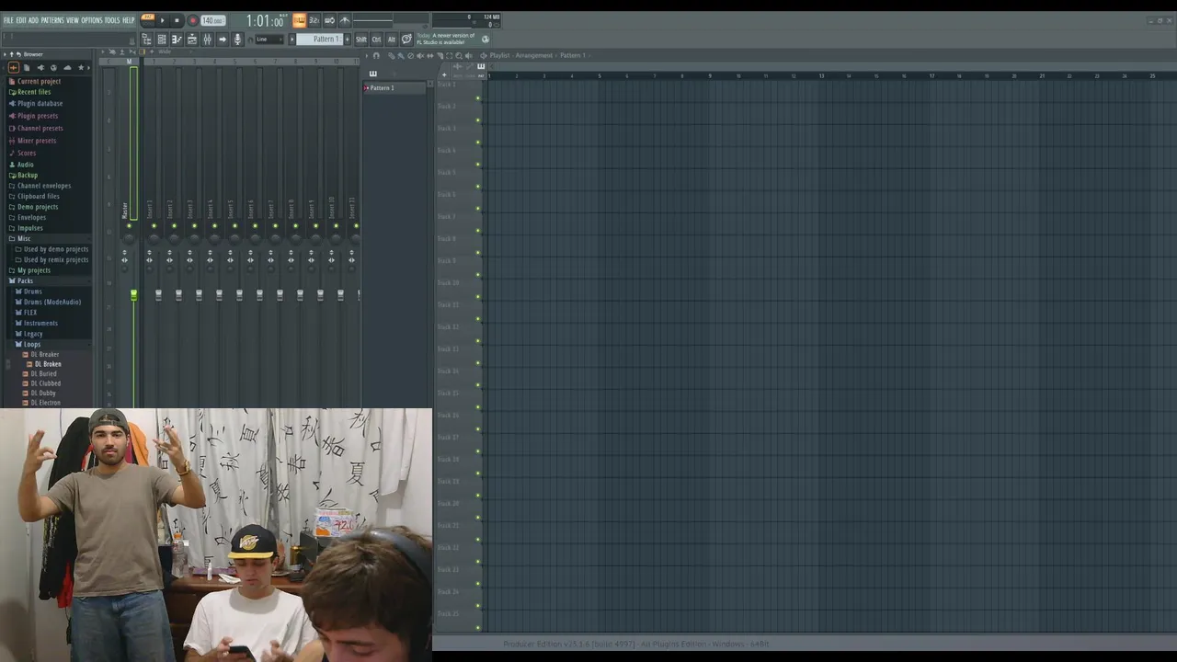Viewport: 1177px width, 662px height.
Task: Open the FILE menu
Action: tap(8, 20)
